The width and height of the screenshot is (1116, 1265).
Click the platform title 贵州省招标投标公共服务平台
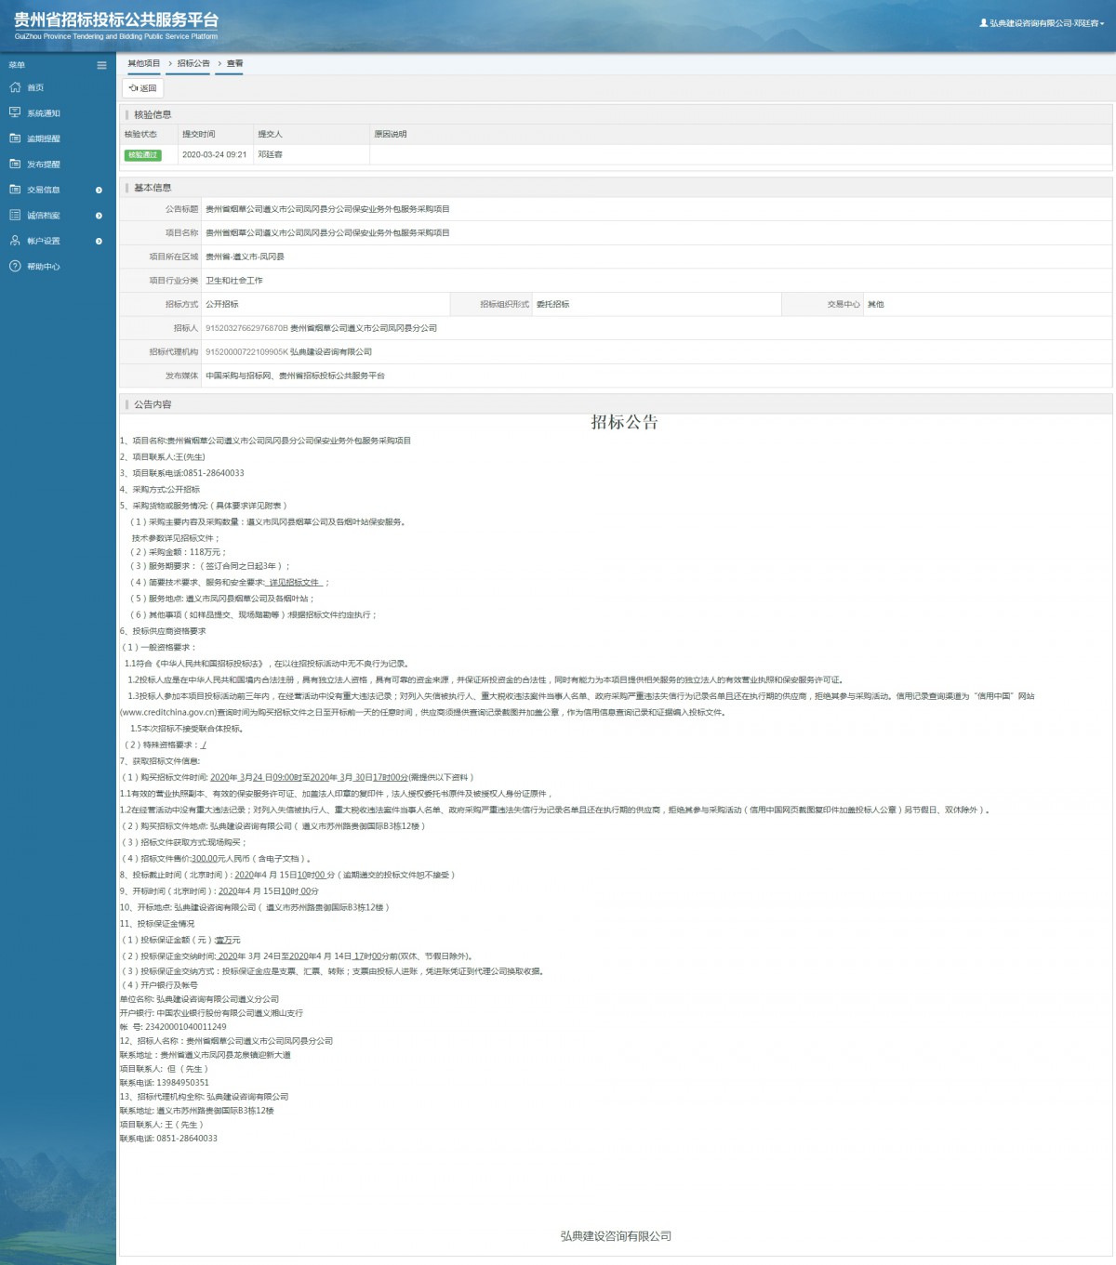click(x=116, y=20)
